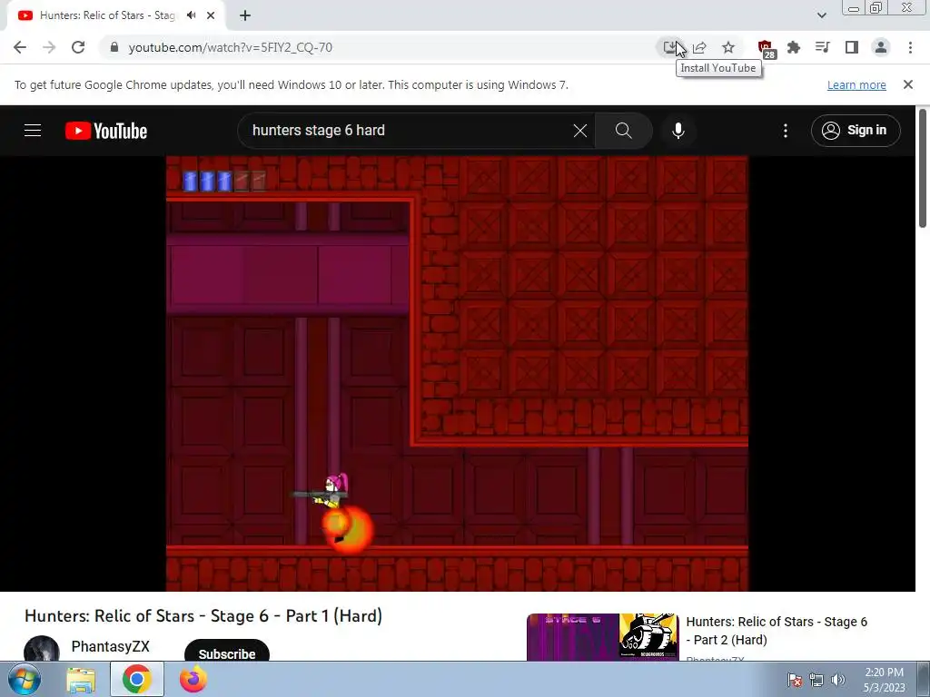The image size is (930, 697).
Task: Close the Hunters: Relic of Stars tab
Action: 211,15
